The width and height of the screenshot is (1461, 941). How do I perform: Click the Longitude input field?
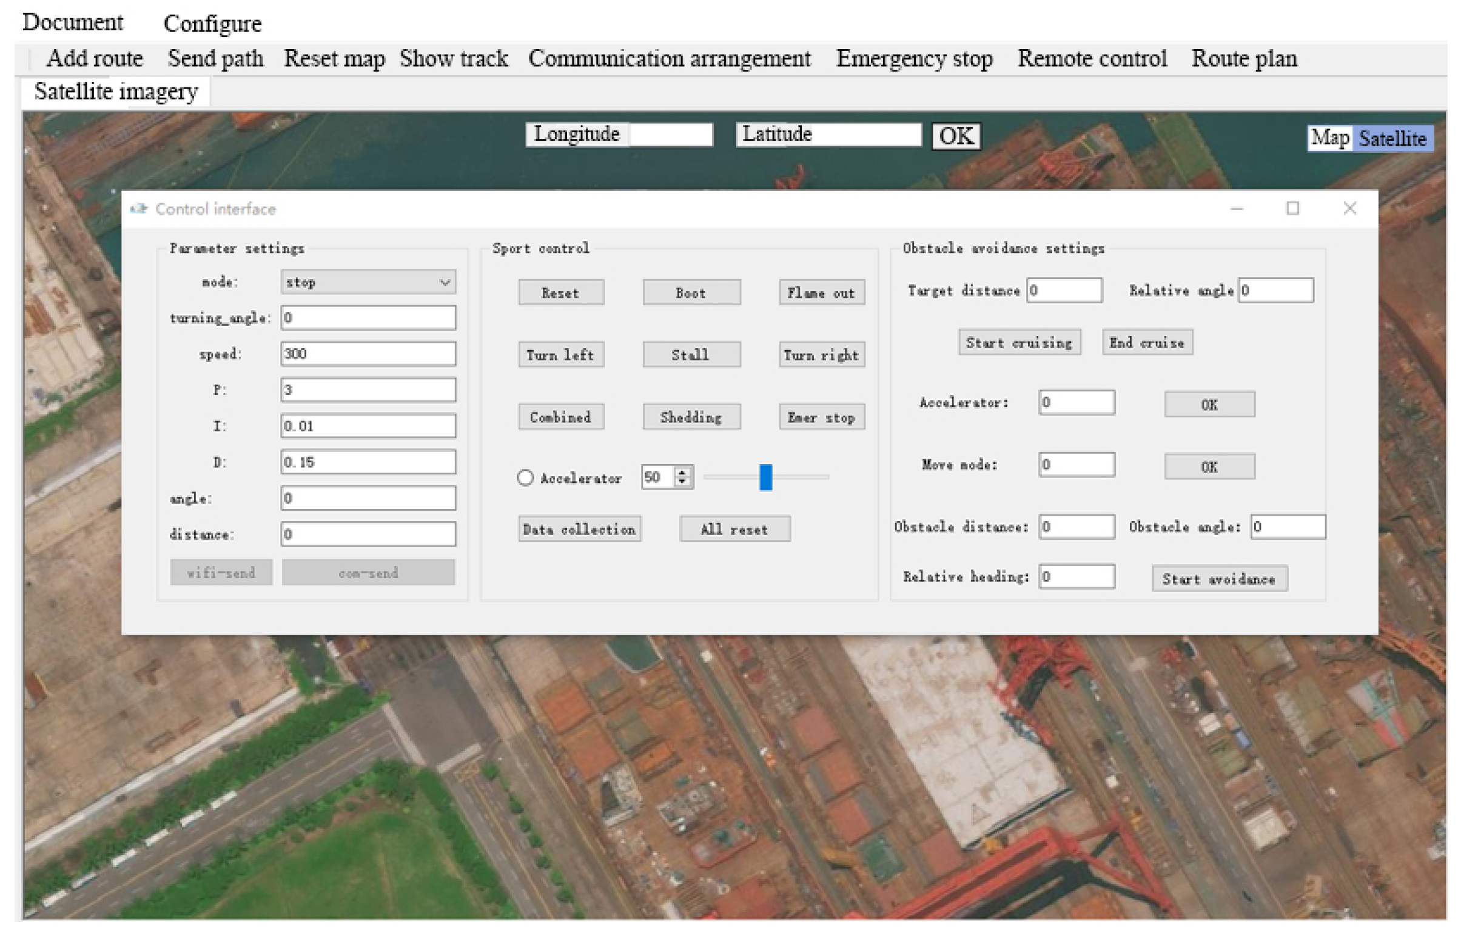click(670, 135)
